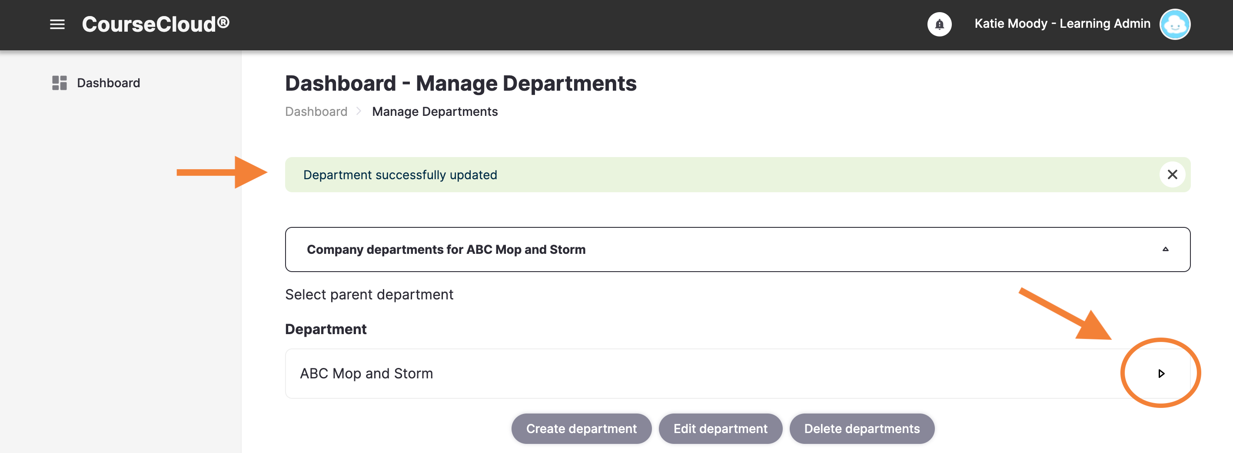Expand the ABC Mop and Storm arrow
Viewport: 1233px width, 453px height.
[1161, 373]
